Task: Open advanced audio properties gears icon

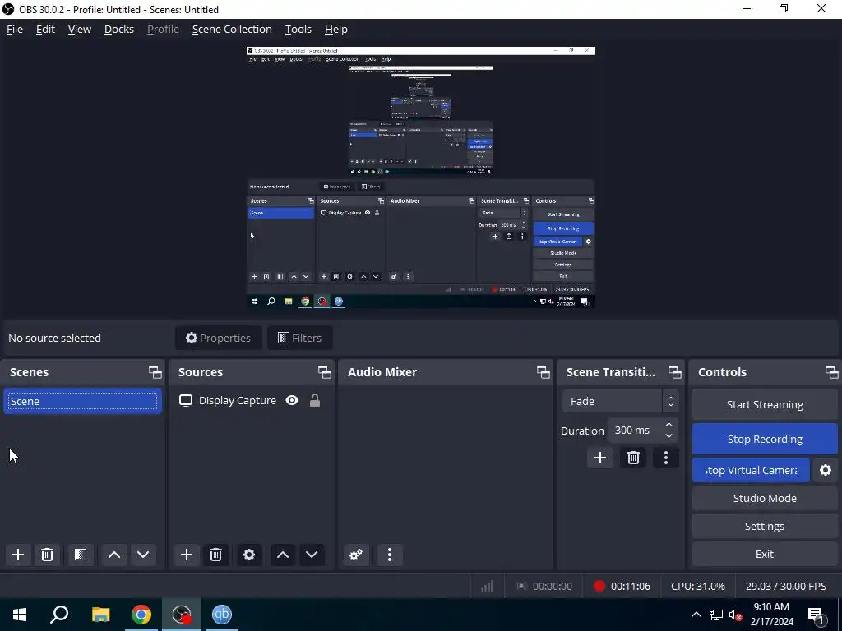Action: pos(356,555)
